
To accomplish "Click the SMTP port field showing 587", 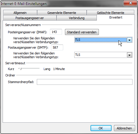I will [57, 47].
